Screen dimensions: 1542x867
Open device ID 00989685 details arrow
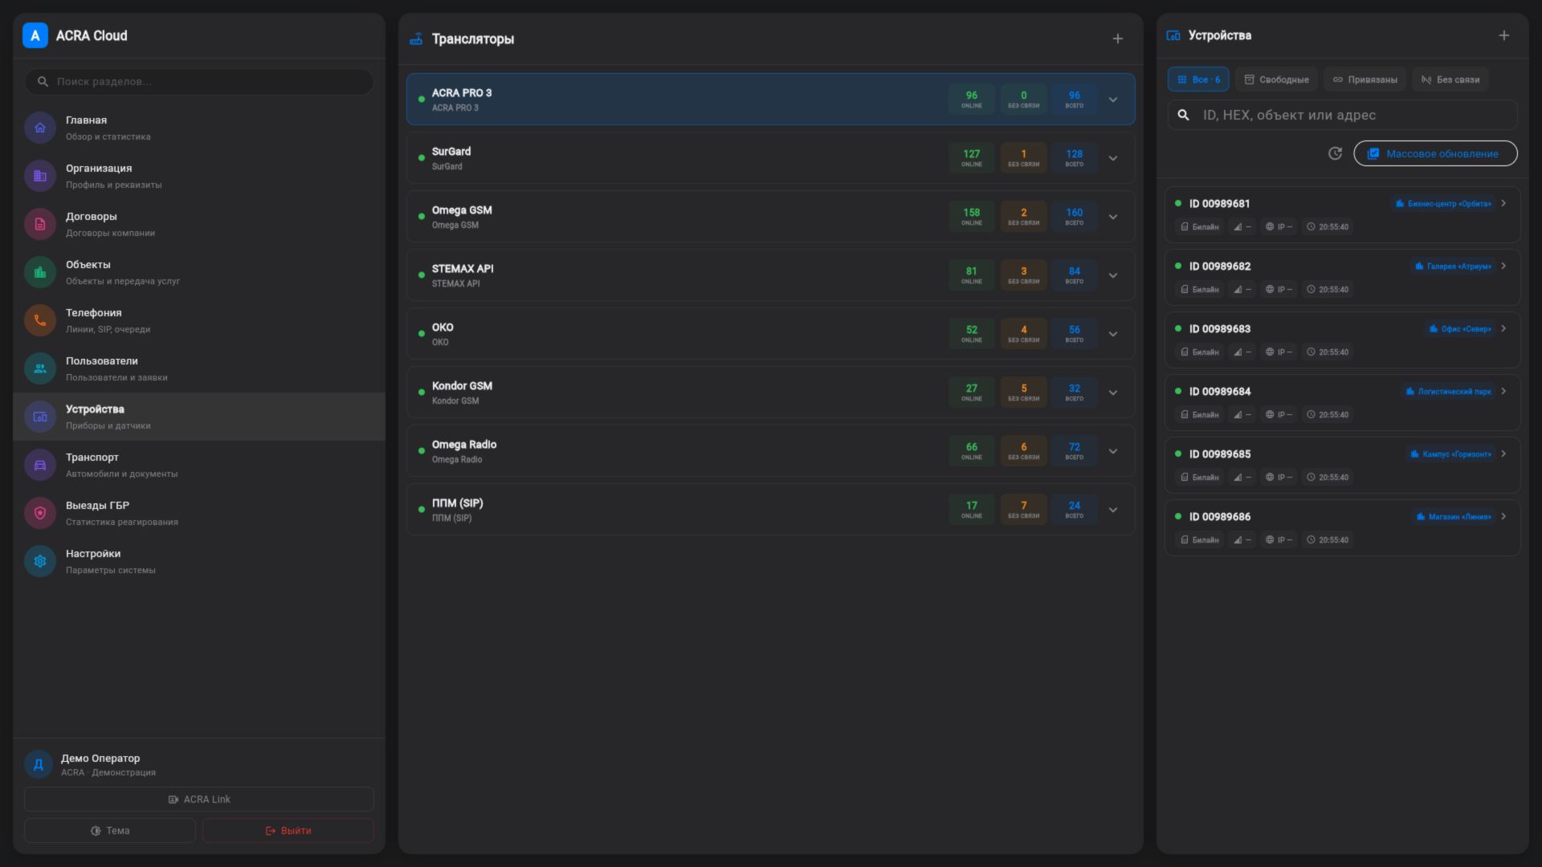[x=1503, y=454]
